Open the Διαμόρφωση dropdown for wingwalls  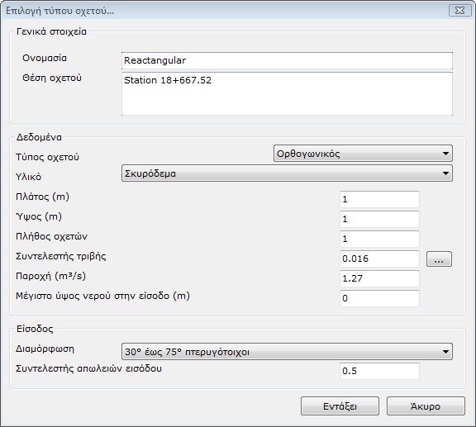tap(287, 352)
